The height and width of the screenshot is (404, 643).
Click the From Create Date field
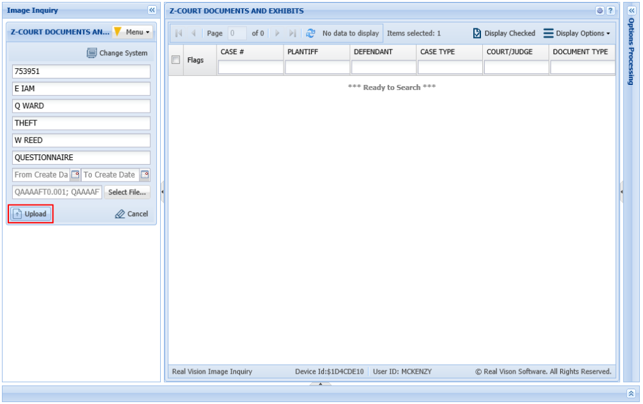point(41,175)
